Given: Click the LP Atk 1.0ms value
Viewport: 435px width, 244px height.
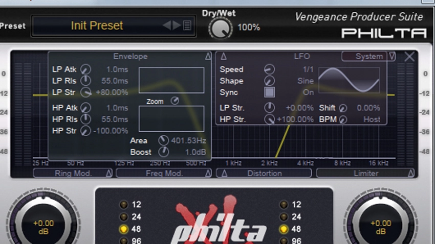Looking at the screenshot, I should [117, 69].
